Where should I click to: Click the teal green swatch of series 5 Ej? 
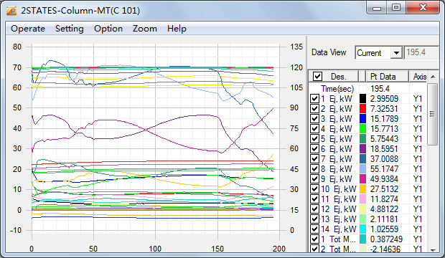click(362, 139)
